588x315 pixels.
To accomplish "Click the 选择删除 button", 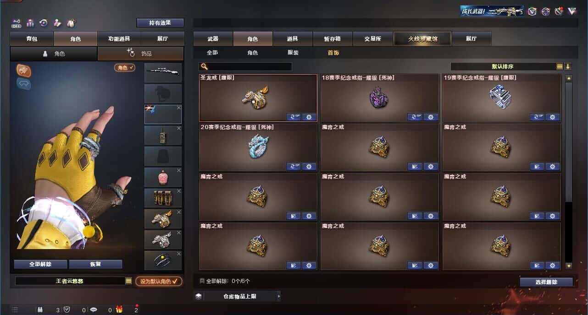I will (x=546, y=282).
